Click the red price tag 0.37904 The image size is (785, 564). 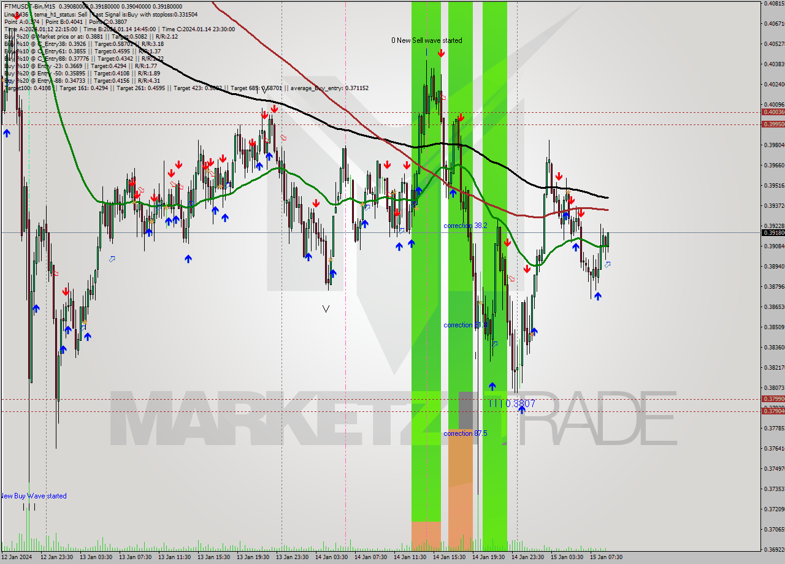773,411
